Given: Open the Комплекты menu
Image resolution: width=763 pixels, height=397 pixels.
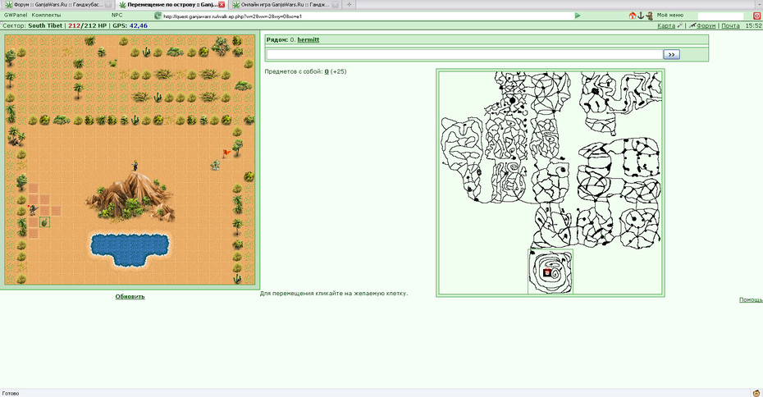Looking at the screenshot, I should pyautogui.click(x=46, y=15).
